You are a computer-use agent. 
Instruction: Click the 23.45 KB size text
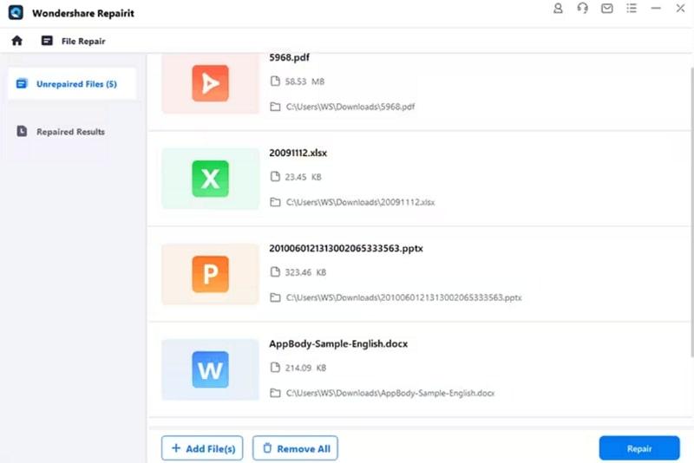303,177
